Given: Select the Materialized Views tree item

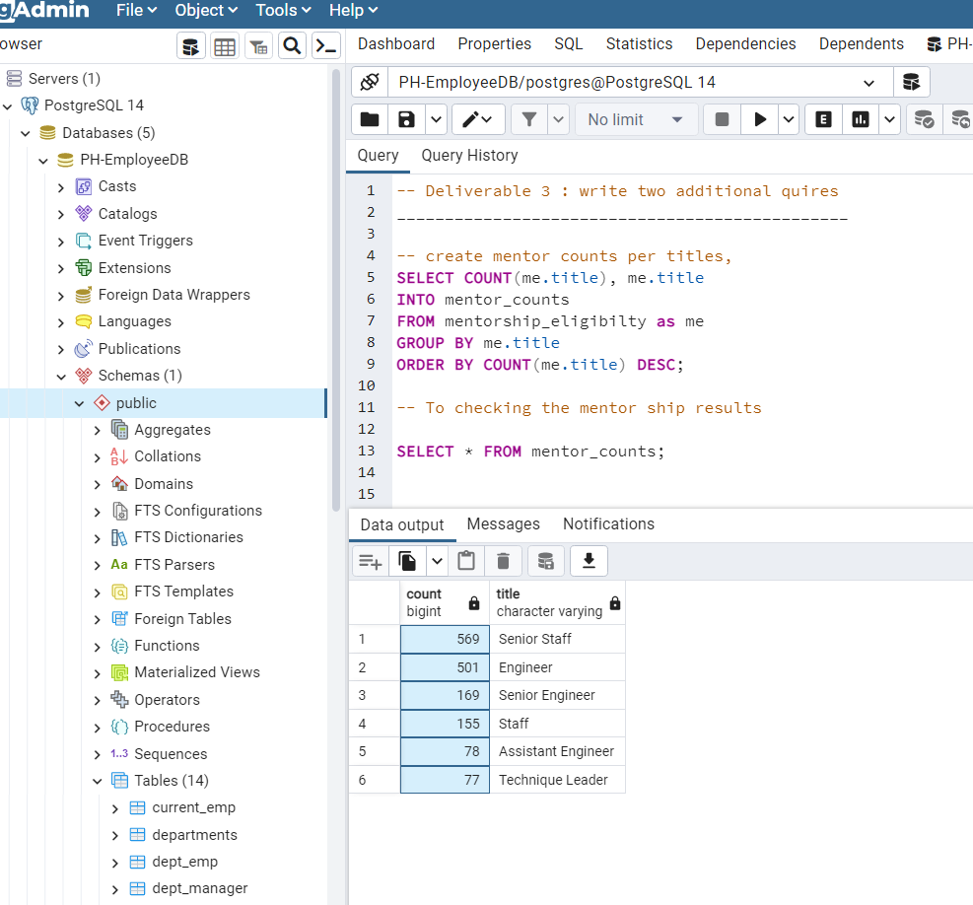Looking at the screenshot, I should click(x=197, y=672).
